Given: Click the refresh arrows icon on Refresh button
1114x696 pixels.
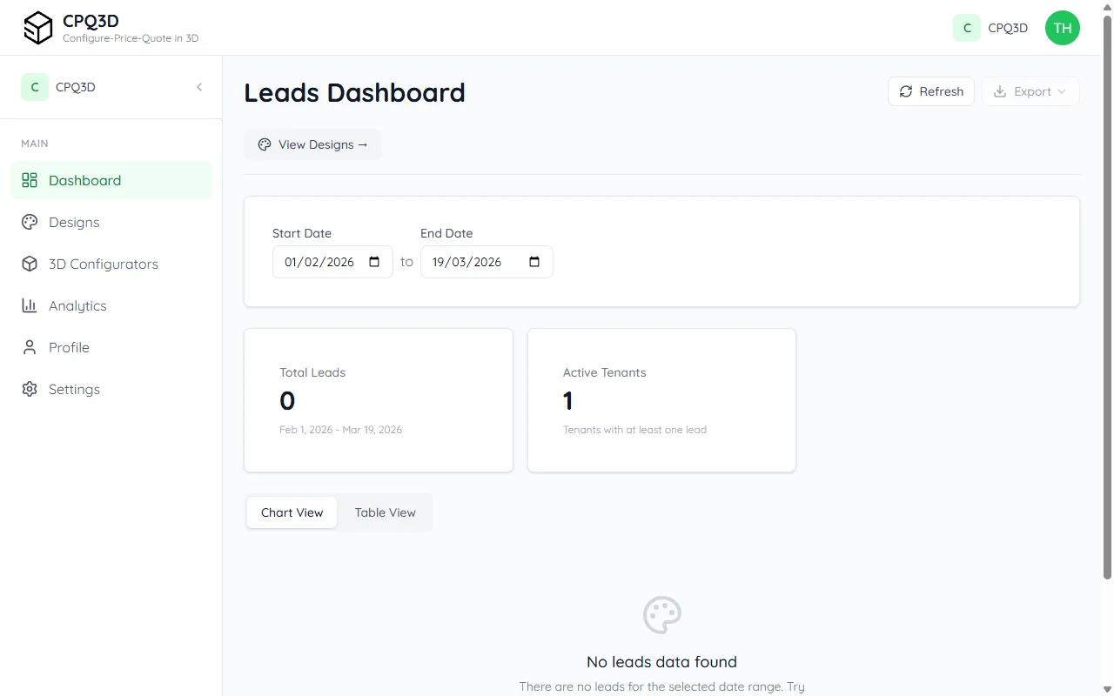Looking at the screenshot, I should pos(908,91).
